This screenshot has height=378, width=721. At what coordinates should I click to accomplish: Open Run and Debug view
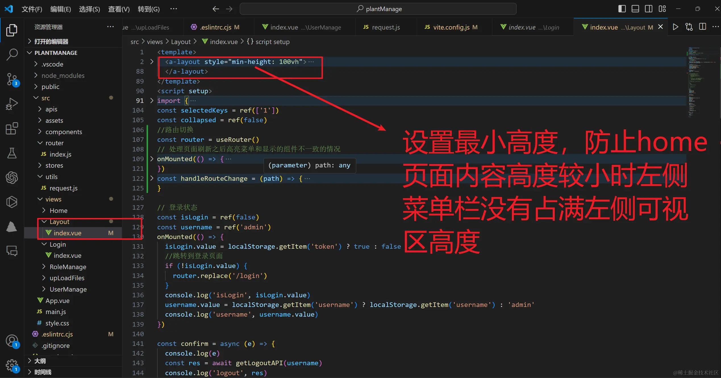coord(12,104)
